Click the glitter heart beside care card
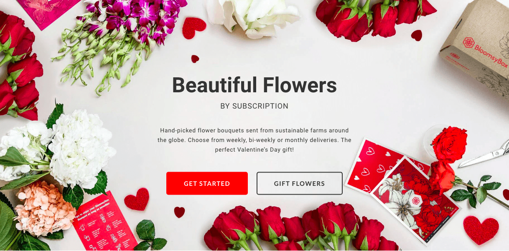Screen dimensions: 509x251 coord(137,199)
